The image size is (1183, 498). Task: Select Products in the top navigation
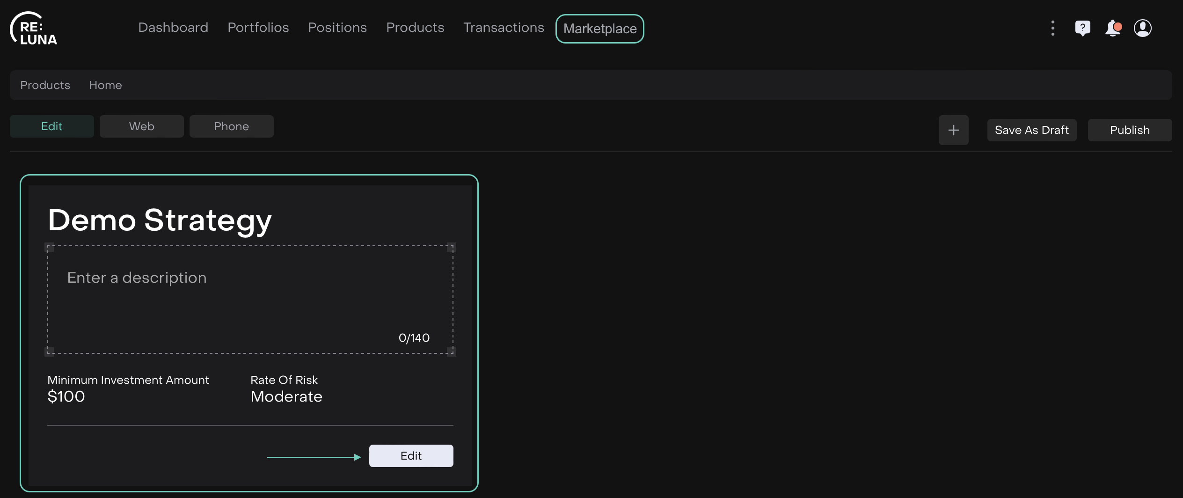[x=415, y=28]
